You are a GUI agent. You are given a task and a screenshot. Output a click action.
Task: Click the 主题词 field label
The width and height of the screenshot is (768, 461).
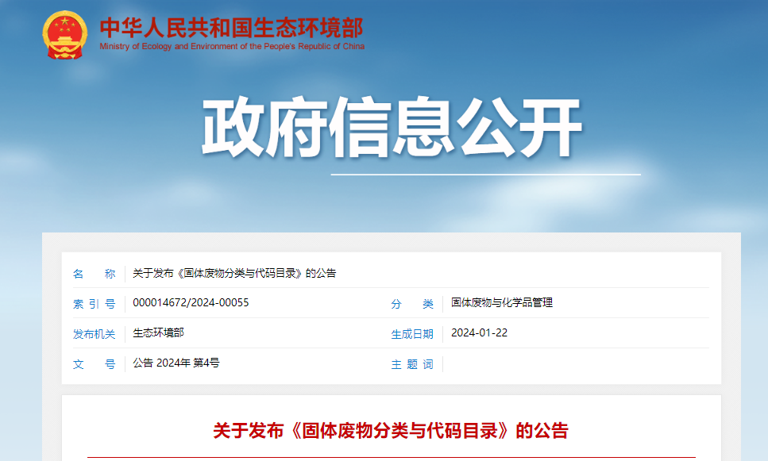(x=412, y=364)
